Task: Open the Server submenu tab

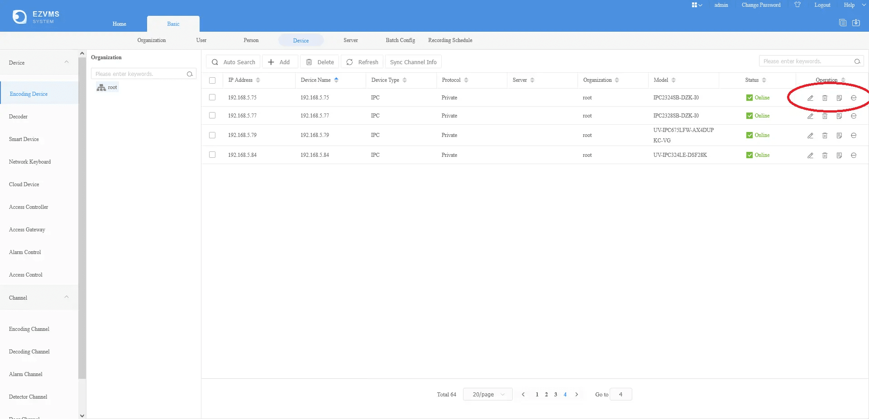Action: click(351, 40)
